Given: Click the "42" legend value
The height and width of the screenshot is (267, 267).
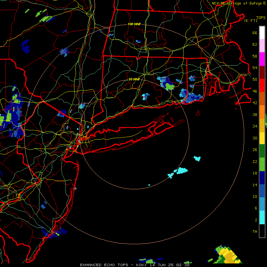Looking at the screenshot, I should [255, 103].
